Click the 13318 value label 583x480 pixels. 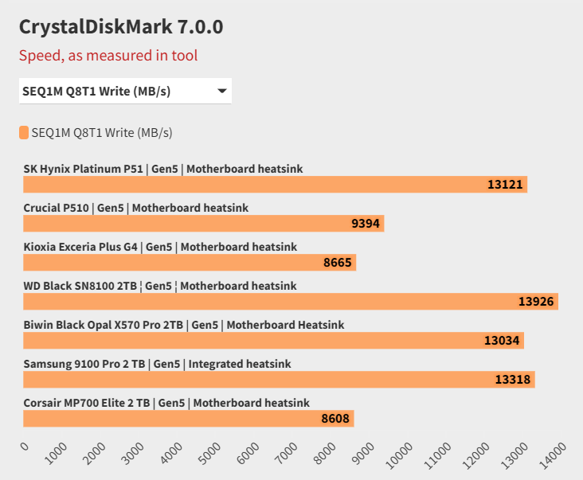(x=512, y=380)
